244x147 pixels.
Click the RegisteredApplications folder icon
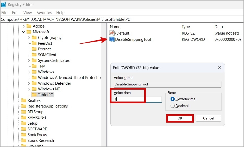point(23,106)
